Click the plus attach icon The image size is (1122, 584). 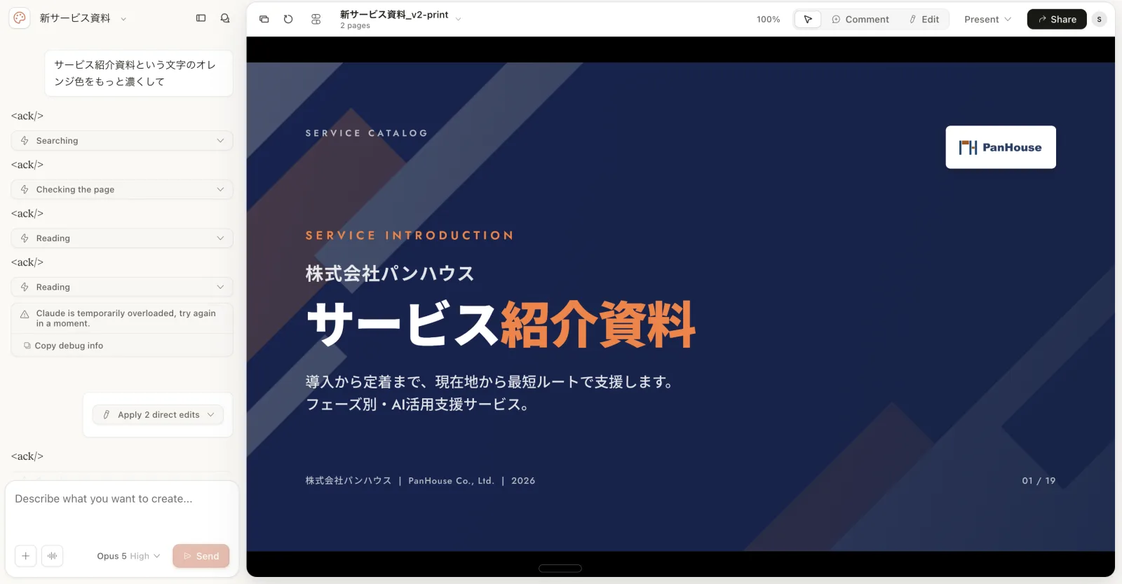[25, 556]
